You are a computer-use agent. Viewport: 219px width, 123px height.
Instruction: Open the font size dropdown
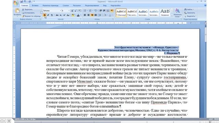click(69, 11)
